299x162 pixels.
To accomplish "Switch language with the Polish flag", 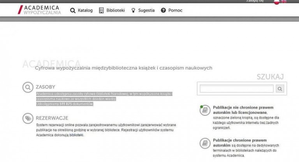I will tap(276, 2).
